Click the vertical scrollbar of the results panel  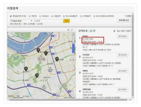[133, 55]
